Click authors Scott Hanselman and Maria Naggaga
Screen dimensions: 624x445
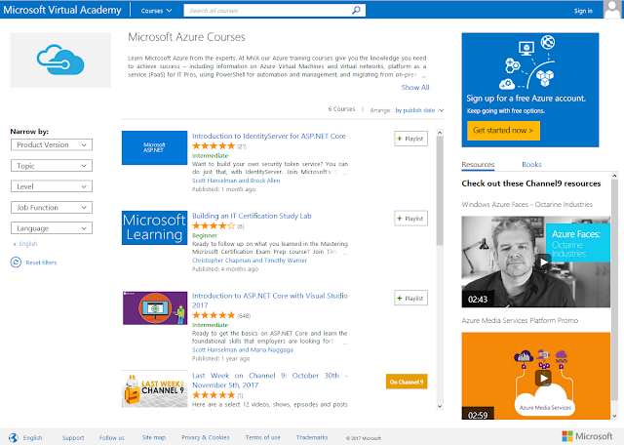[243, 349]
